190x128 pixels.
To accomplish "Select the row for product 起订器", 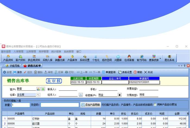I will coord(95,123).
